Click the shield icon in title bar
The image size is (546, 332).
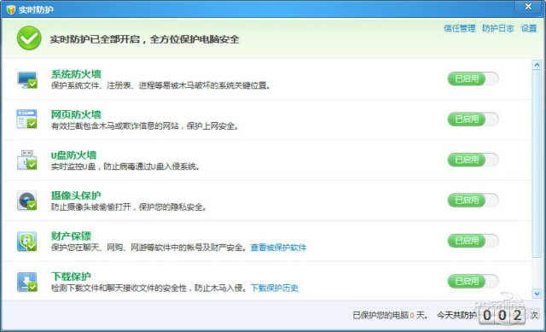pyautogui.click(x=11, y=9)
